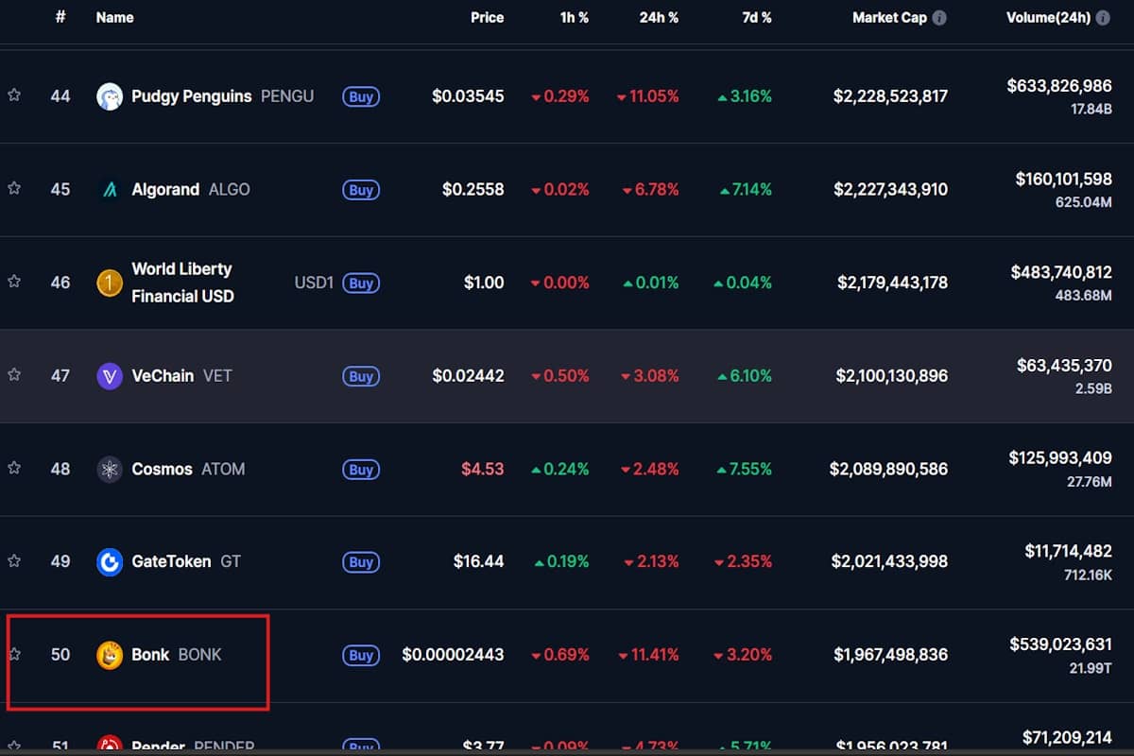Click the Pudgy Penguins penguin logo
The width and height of the screenshot is (1134, 756).
pyautogui.click(x=110, y=96)
